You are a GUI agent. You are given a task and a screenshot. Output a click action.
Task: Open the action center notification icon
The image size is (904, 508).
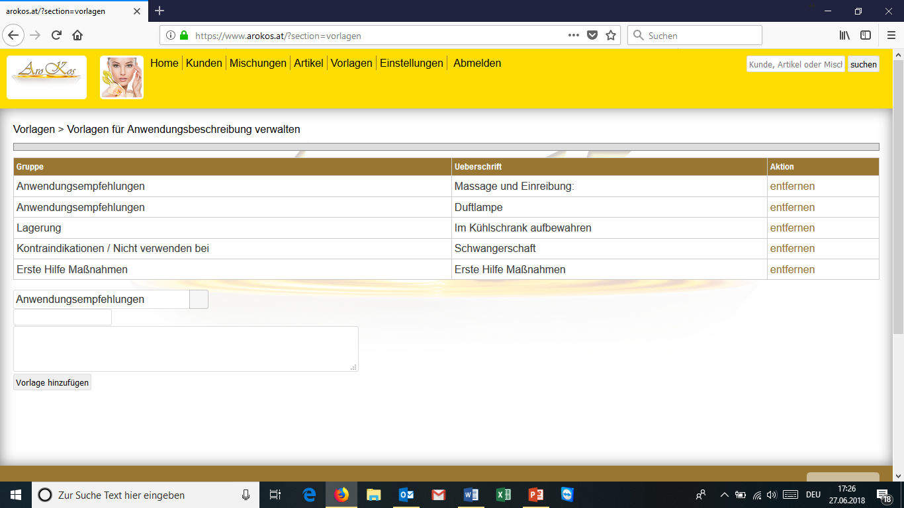[883, 495]
